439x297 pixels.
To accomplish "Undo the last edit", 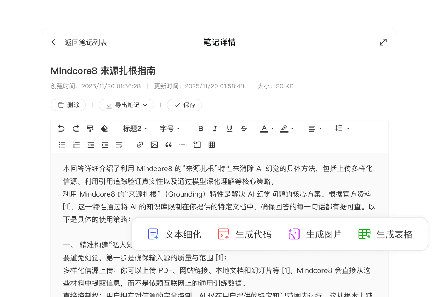I will 61,128.
